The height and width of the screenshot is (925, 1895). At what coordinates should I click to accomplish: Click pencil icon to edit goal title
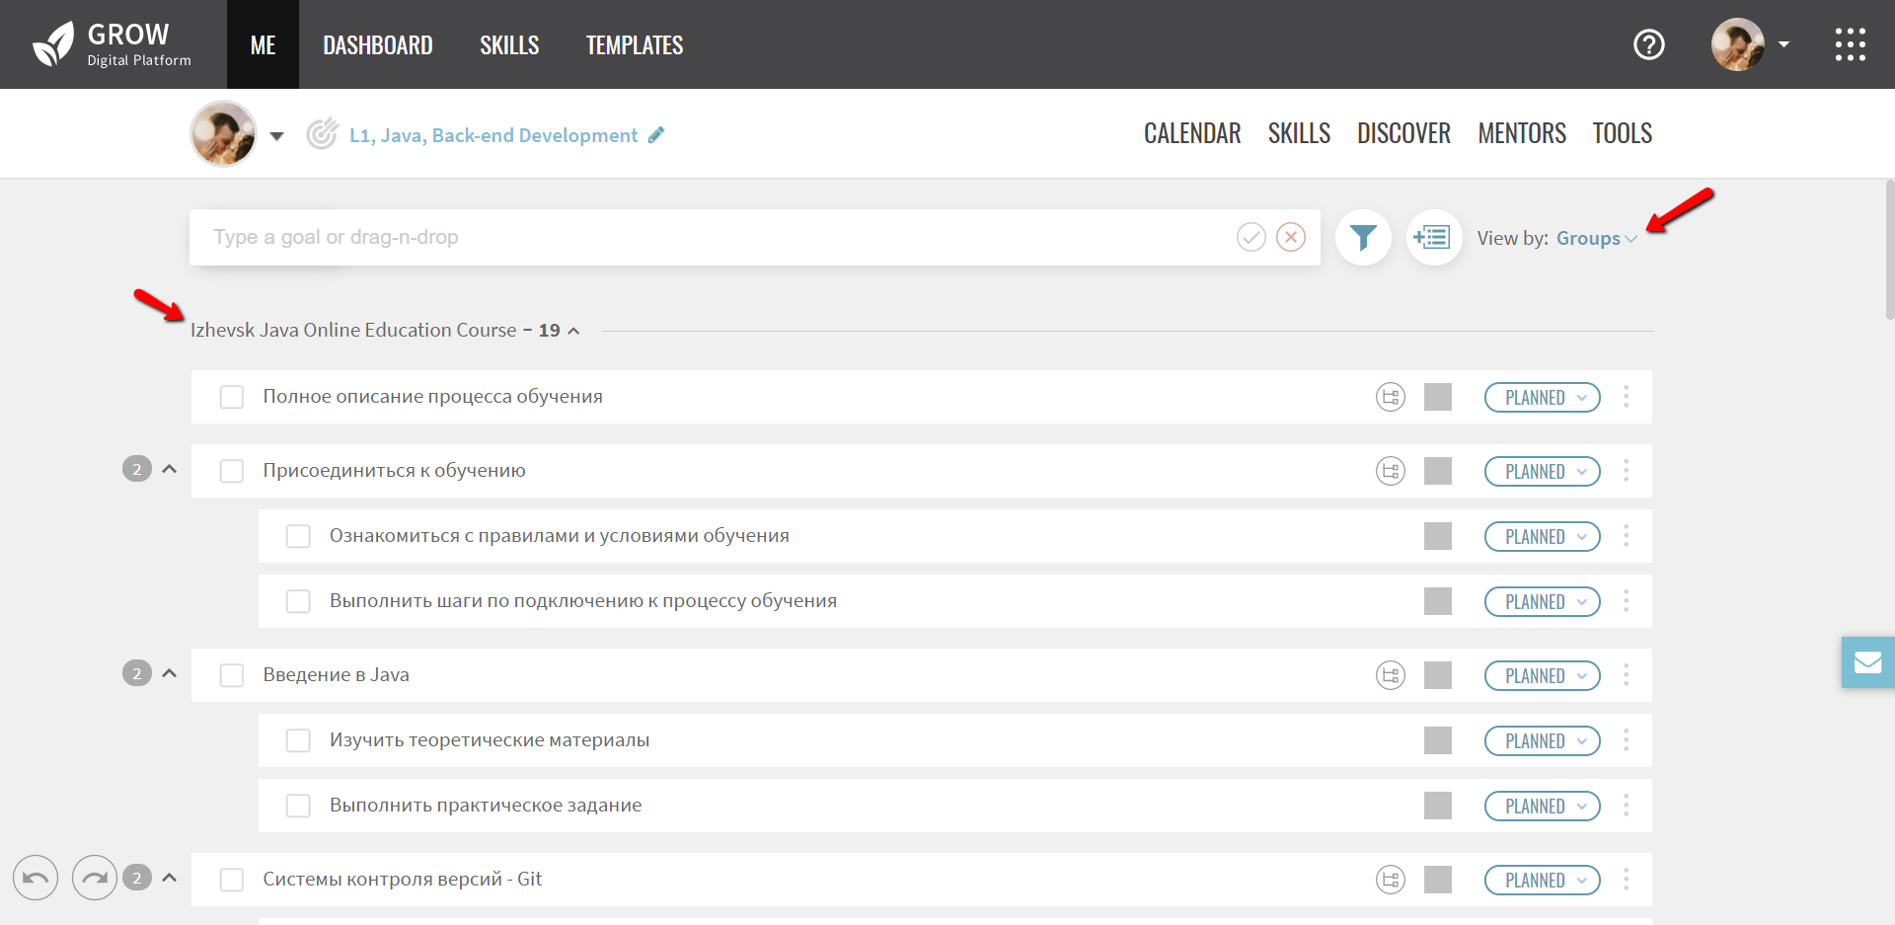656,135
